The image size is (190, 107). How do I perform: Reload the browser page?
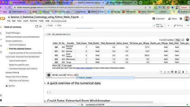click(9, 7)
